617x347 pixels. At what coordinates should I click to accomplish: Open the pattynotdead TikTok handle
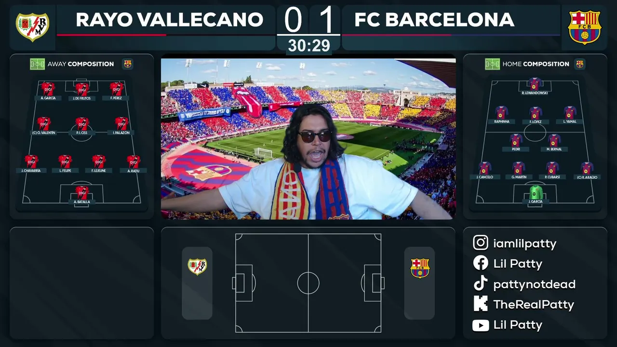534,284
